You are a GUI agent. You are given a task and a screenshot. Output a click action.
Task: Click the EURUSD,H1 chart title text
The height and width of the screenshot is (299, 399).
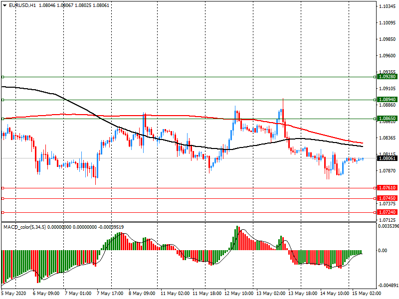[22, 5]
